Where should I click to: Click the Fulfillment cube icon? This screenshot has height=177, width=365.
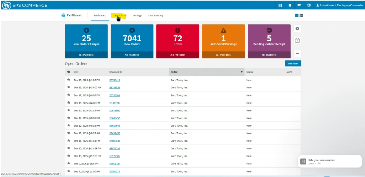(63, 15)
